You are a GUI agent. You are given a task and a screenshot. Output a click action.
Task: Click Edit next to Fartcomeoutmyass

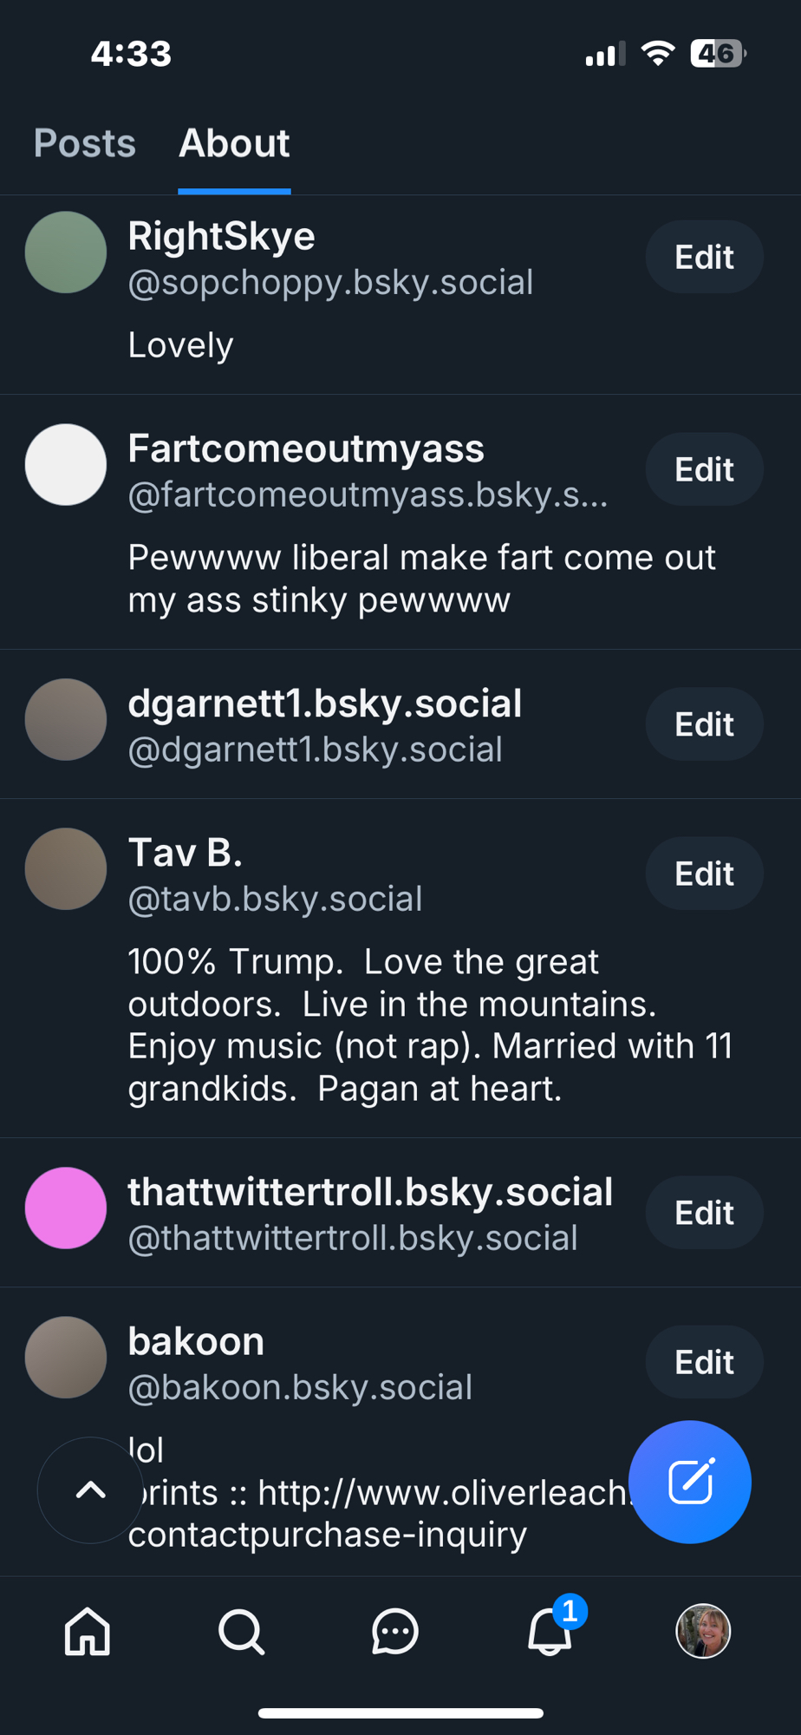click(x=704, y=469)
